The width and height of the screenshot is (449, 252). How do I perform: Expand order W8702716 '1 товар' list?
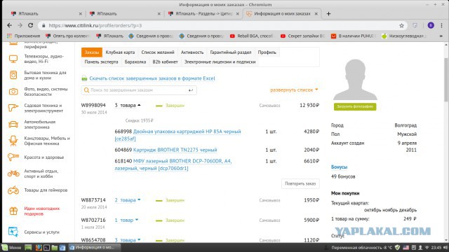(126, 220)
